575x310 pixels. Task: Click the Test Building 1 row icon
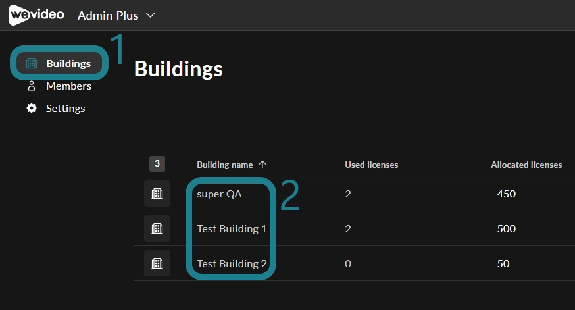pos(157,228)
